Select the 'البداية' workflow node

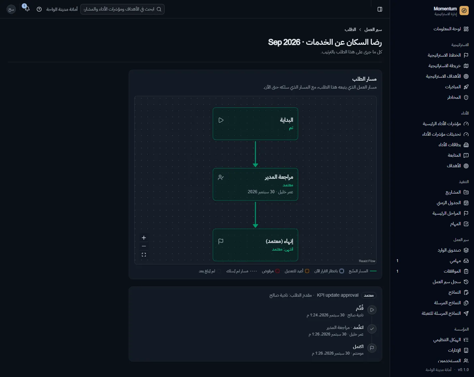[255, 124]
